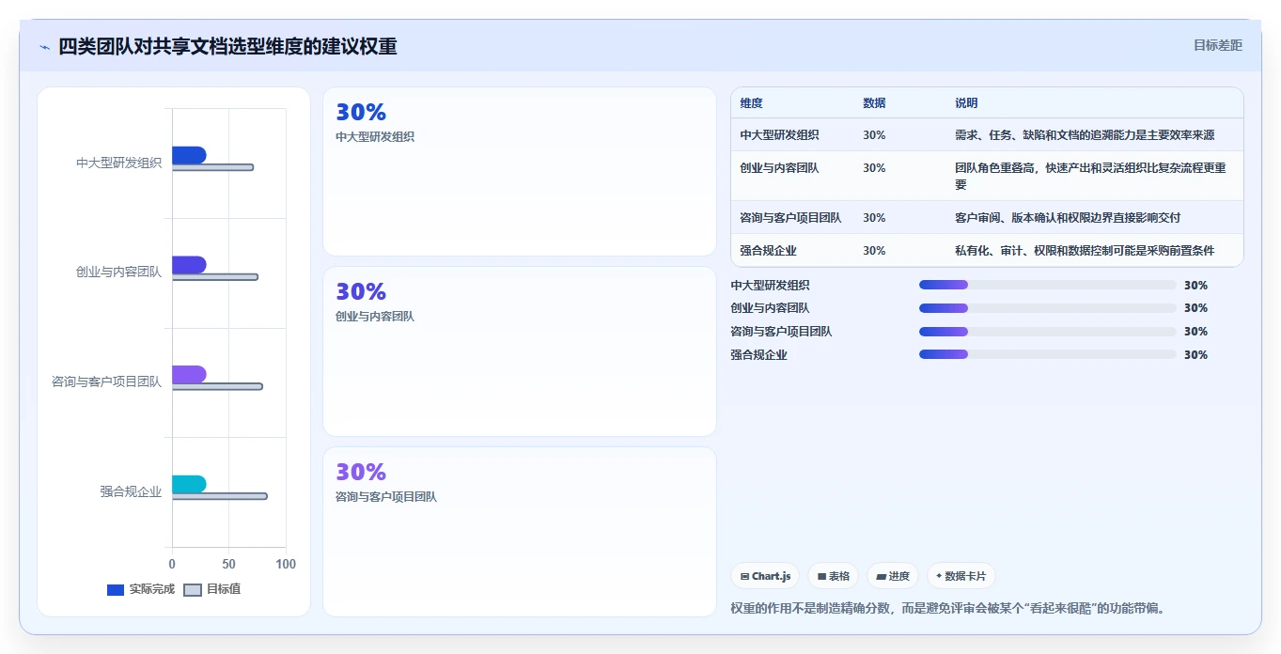Click the footer note starting 权重的作用
Image resolution: width=1281 pixels, height=654 pixels.
point(948,608)
